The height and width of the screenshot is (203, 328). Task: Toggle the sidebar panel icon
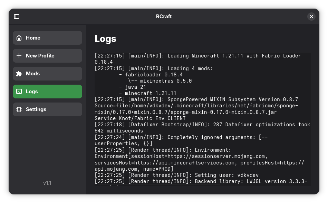pos(17,17)
